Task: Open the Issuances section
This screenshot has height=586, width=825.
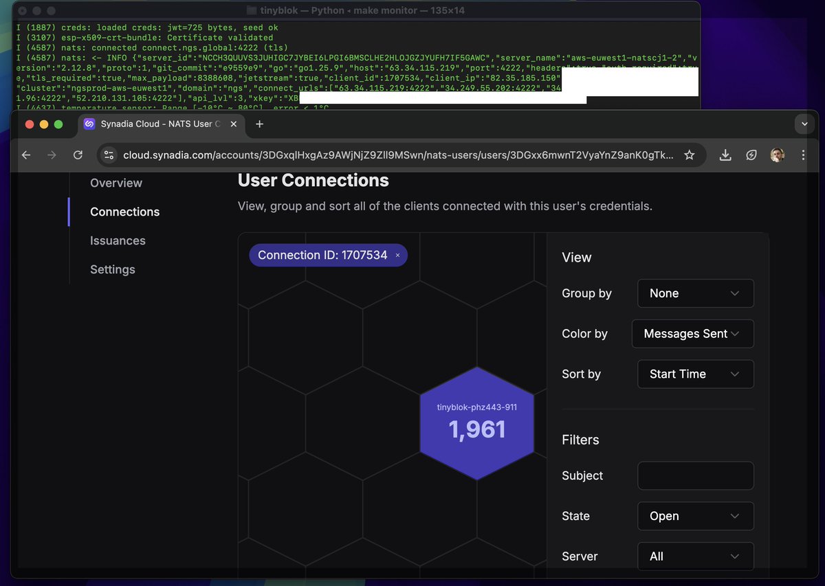Action: (118, 240)
